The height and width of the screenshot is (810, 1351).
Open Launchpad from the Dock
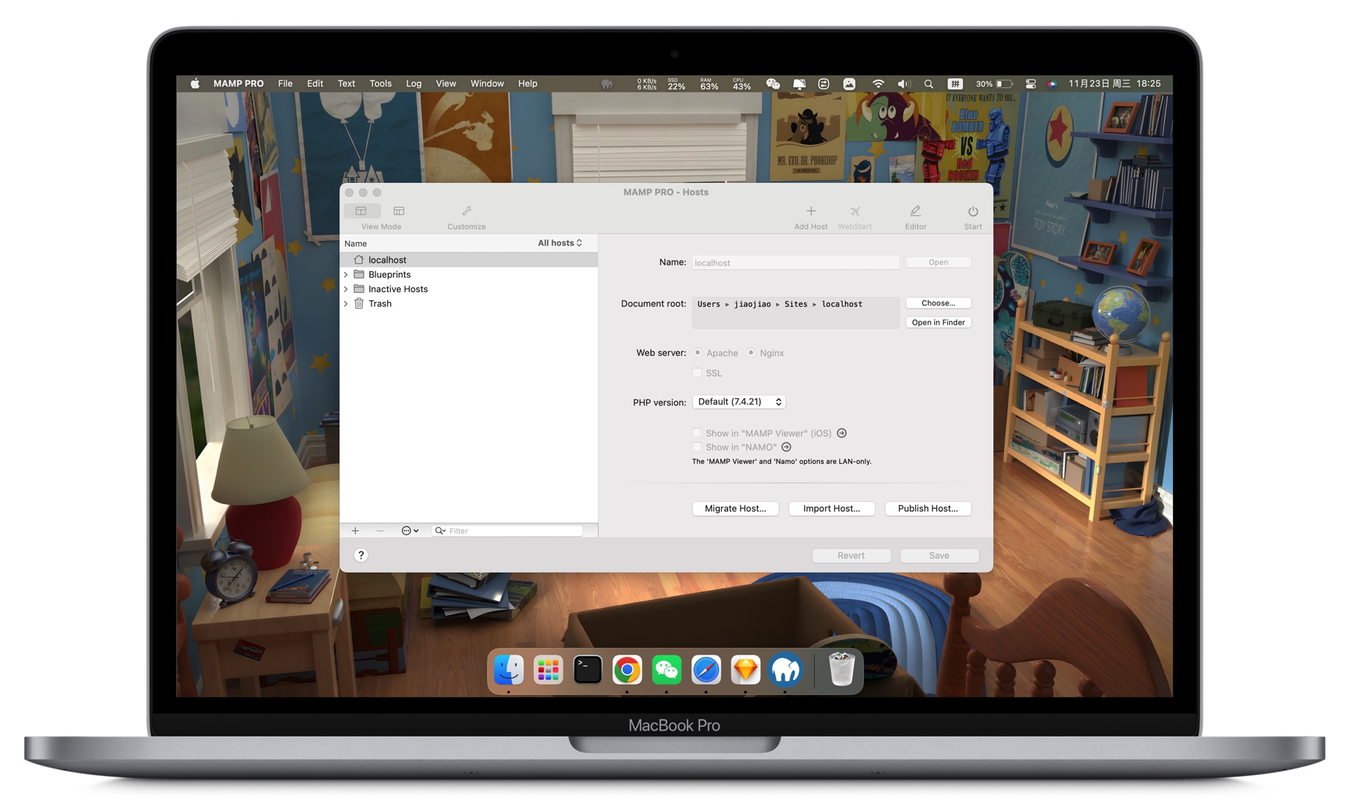point(548,669)
